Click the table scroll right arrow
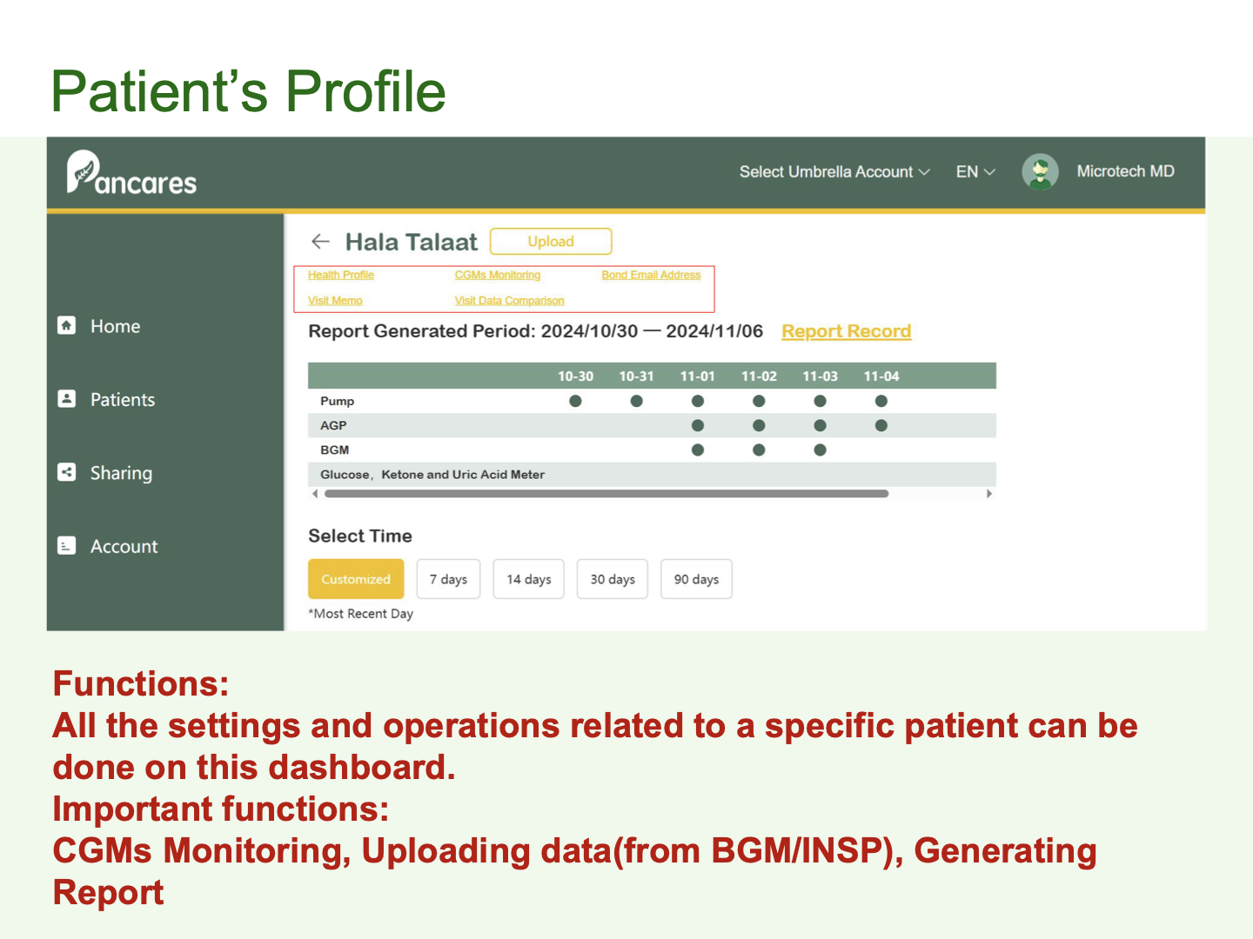Viewport: 1253px width, 939px height. [988, 494]
